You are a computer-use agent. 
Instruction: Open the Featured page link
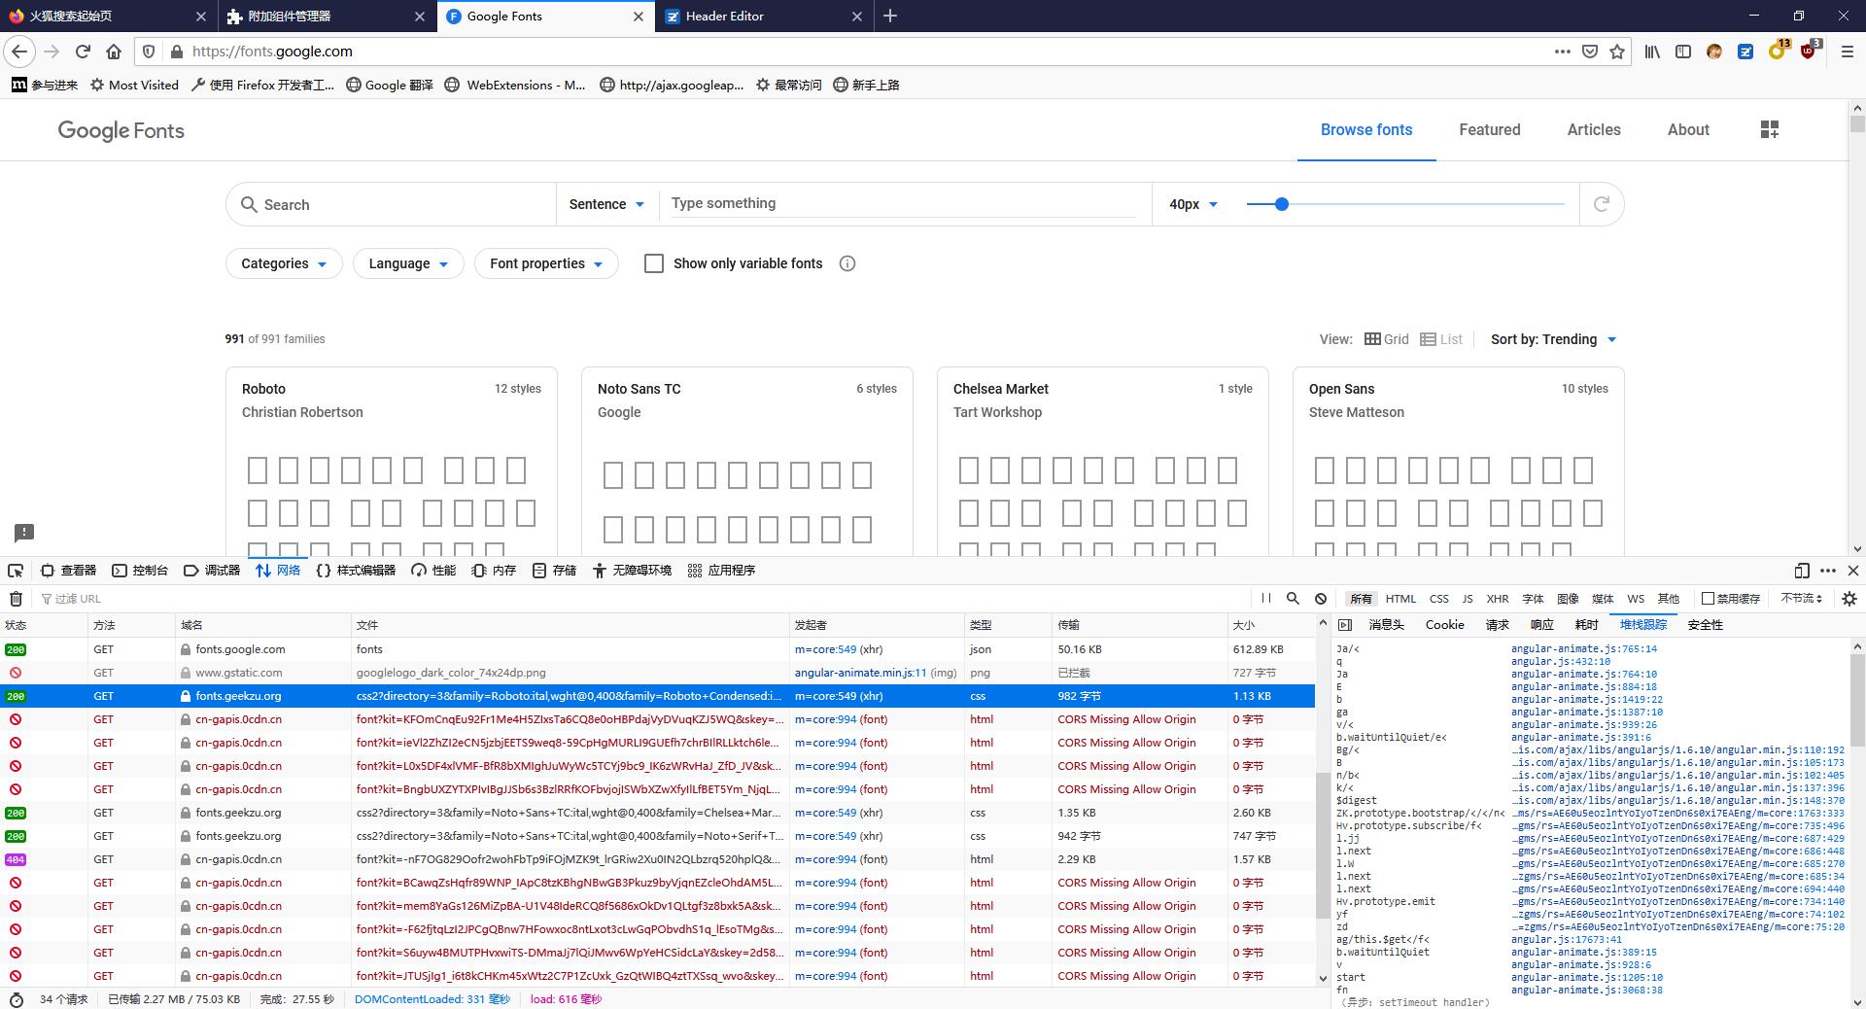(1489, 129)
